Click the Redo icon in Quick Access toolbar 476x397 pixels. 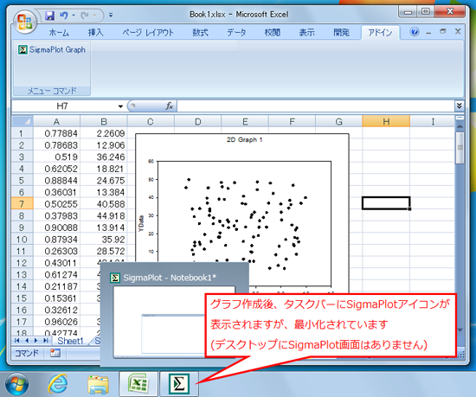click(x=85, y=15)
